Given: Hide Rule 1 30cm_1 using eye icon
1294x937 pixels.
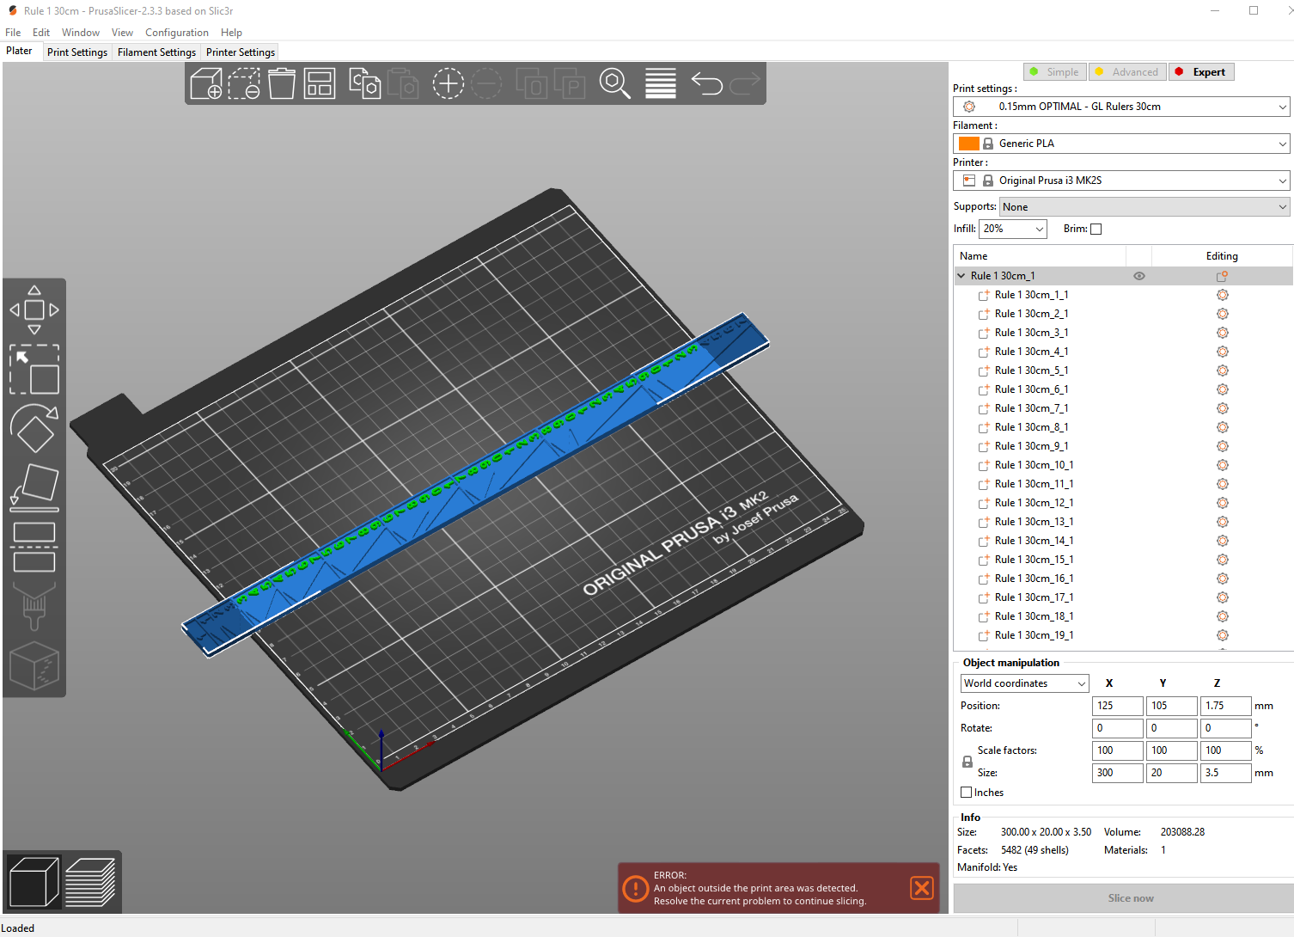Looking at the screenshot, I should point(1139,276).
